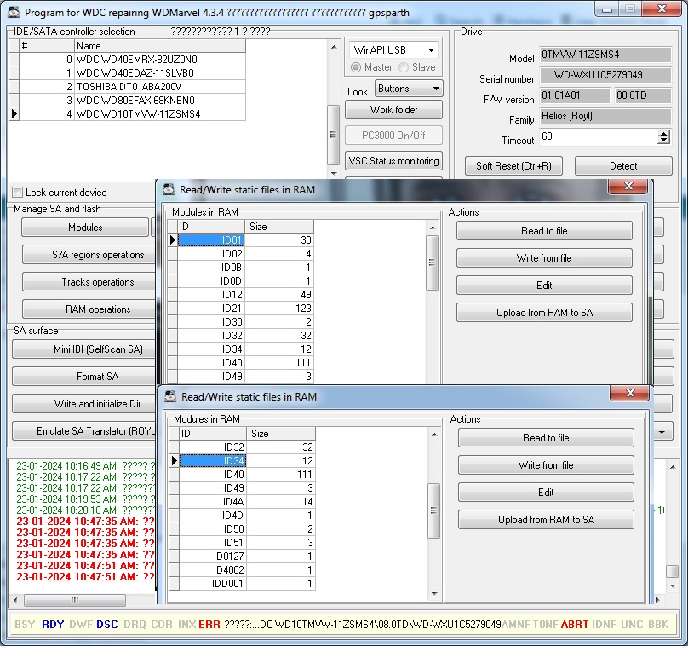Image resolution: width=688 pixels, height=646 pixels.
Task: Select ID30 module in upper dialog
Action: (x=240, y=321)
